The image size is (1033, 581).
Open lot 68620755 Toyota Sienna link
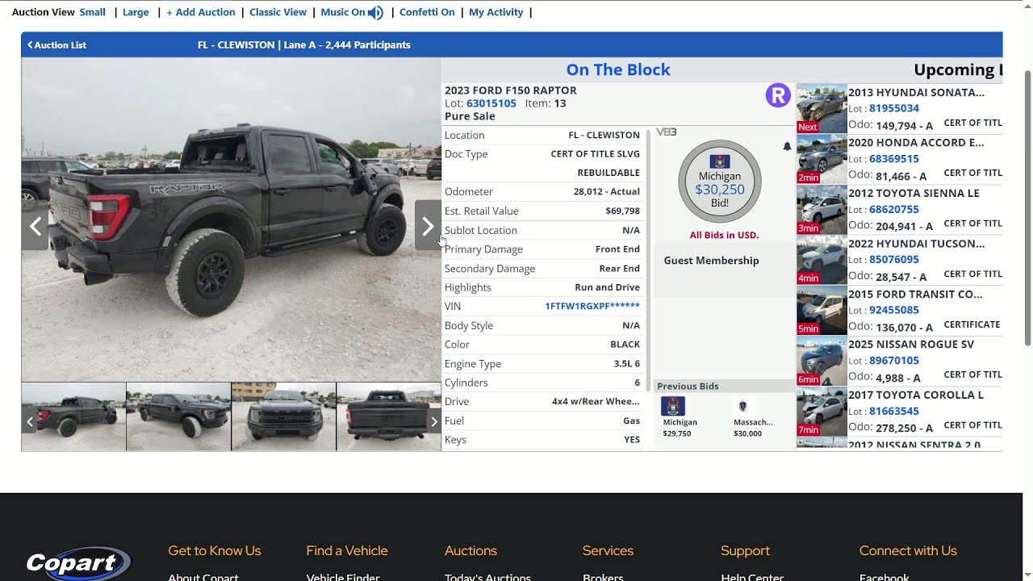pos(894,209)
